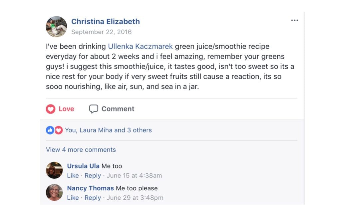This screenshot has width=341, height=220.
Task: Click the Love reaction heart icon
Action: (50, 109)
